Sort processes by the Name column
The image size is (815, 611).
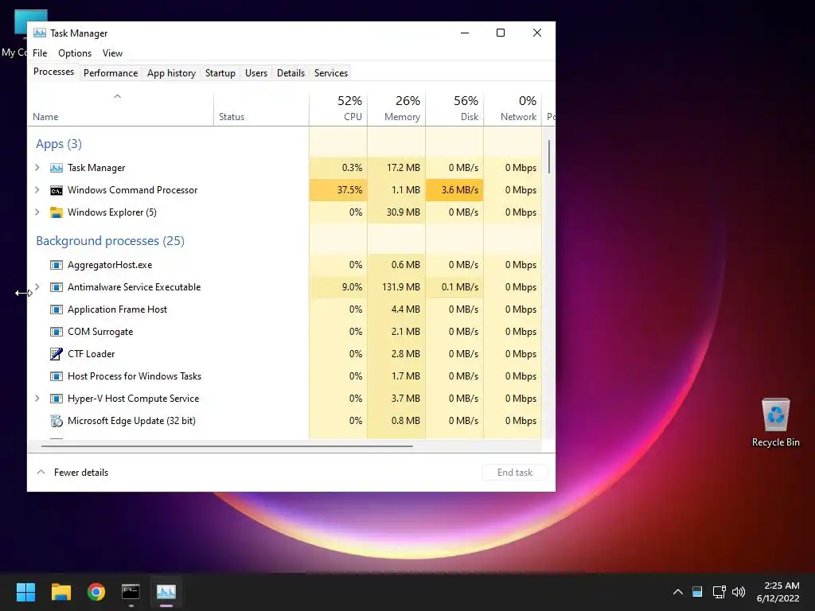121,110
